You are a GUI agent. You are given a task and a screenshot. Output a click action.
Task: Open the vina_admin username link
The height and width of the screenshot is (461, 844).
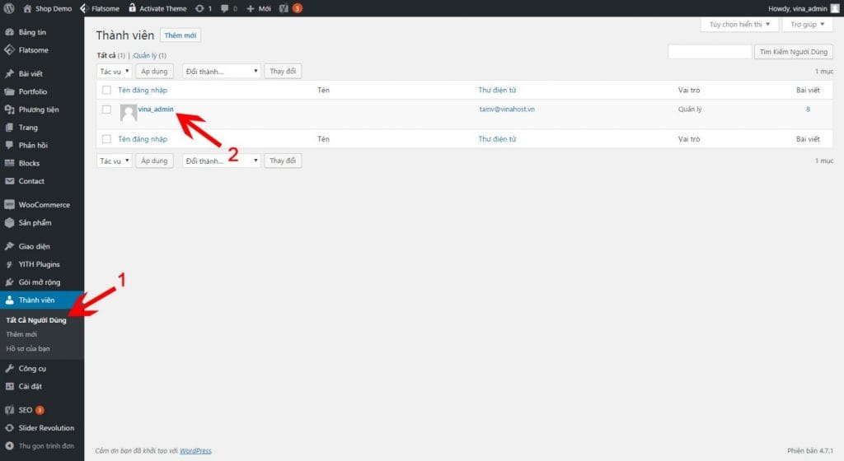pyautogui.click(x=156, y=109)
